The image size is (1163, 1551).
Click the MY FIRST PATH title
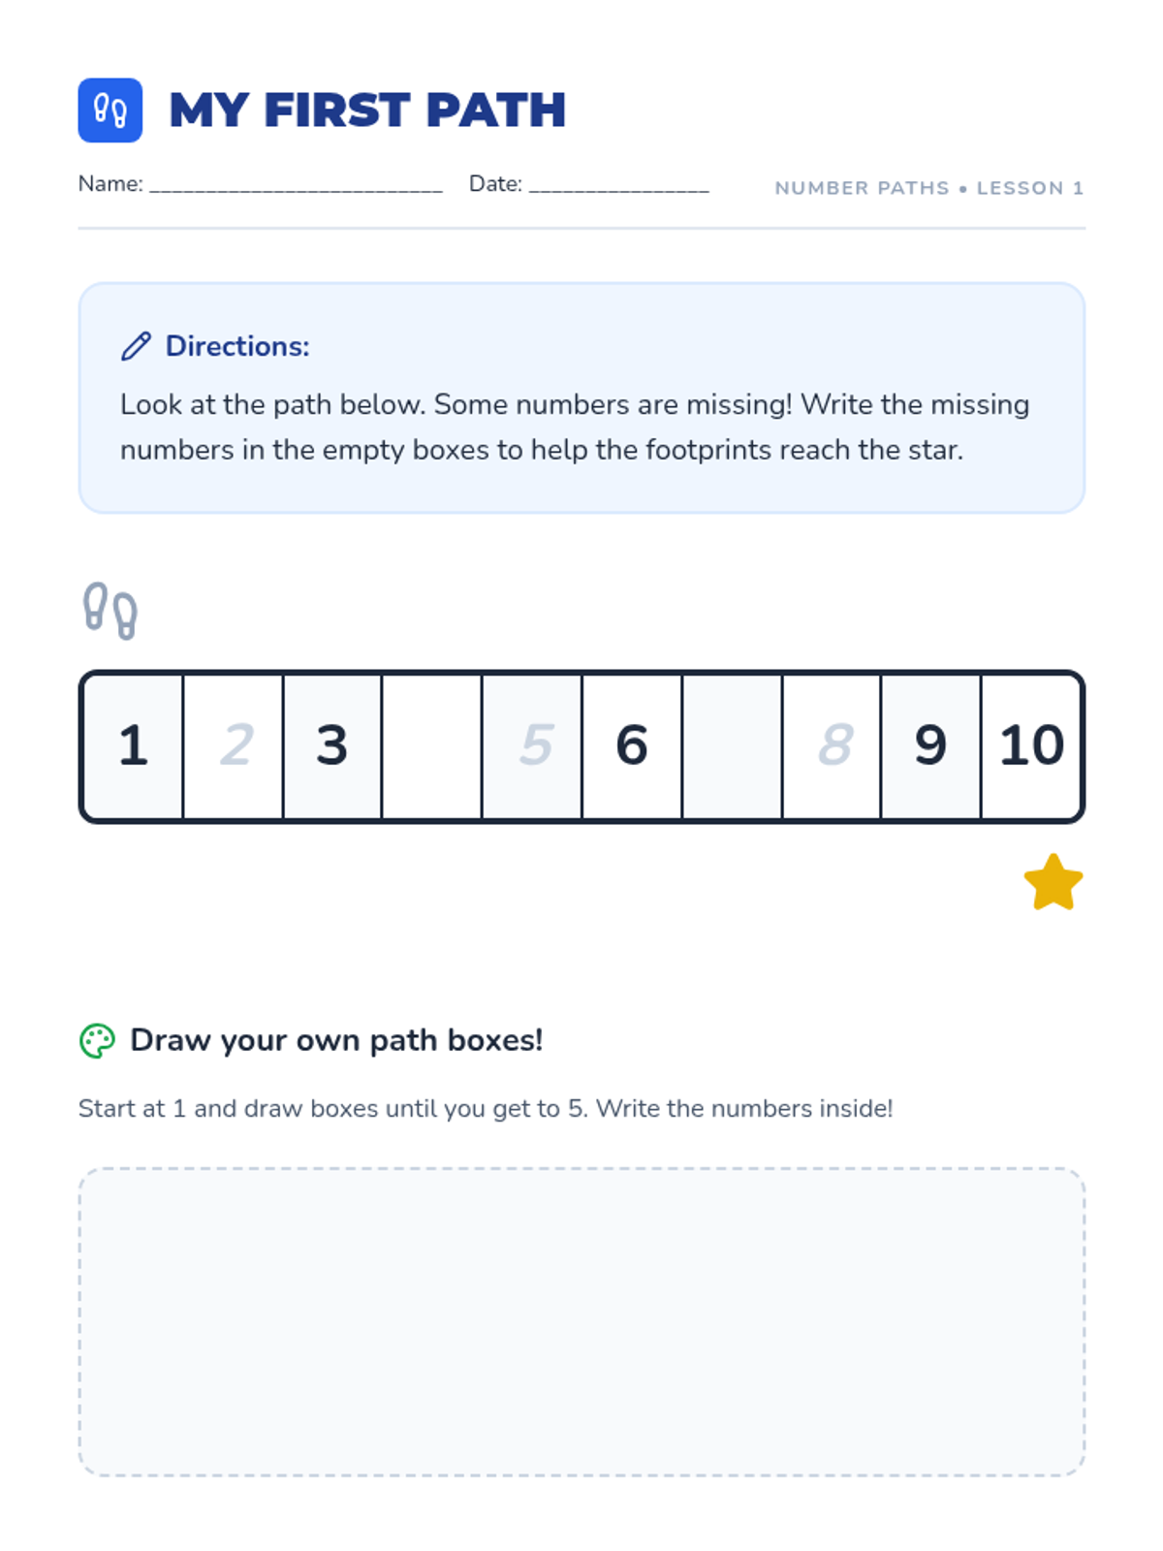[367, 111]
